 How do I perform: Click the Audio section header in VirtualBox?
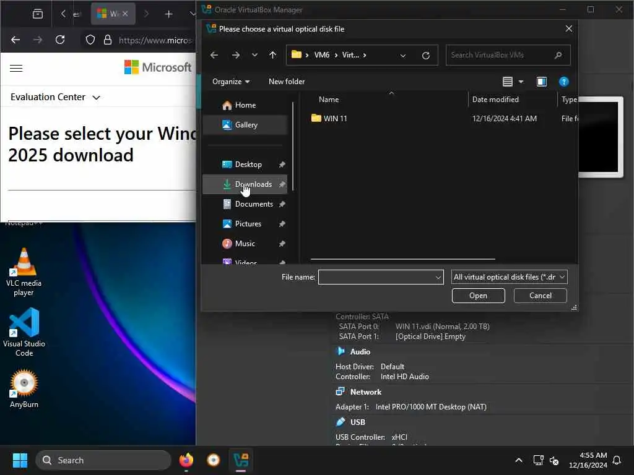point(360,352)
